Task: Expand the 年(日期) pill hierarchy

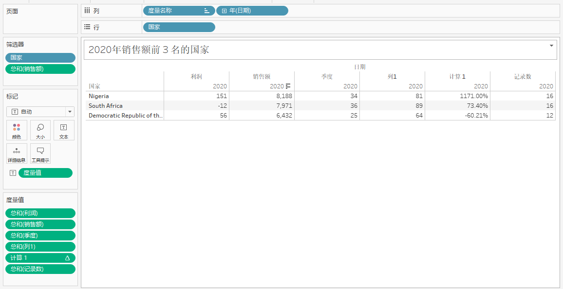Action: 224,11
